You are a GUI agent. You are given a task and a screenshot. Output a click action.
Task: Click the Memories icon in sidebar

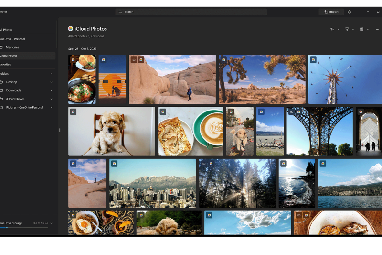[x=1, y=47]
